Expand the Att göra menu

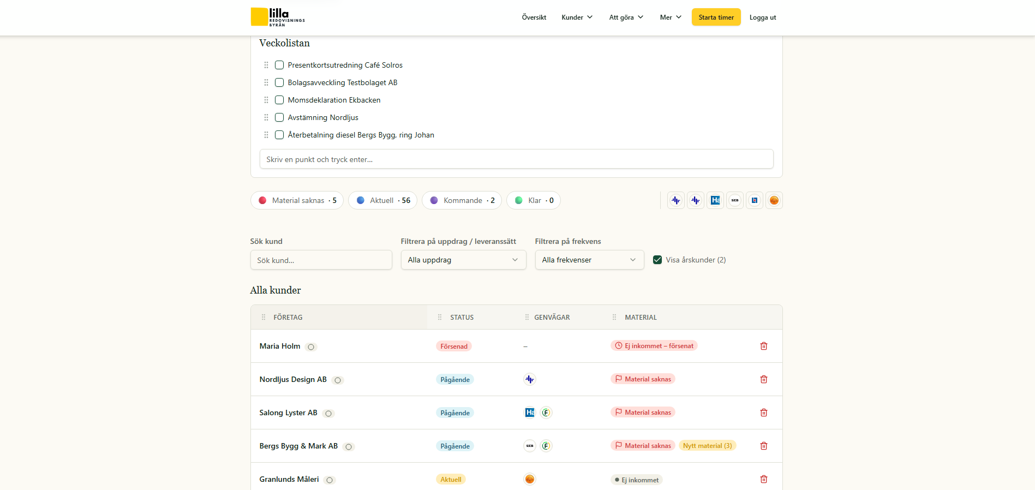point(626,17)
